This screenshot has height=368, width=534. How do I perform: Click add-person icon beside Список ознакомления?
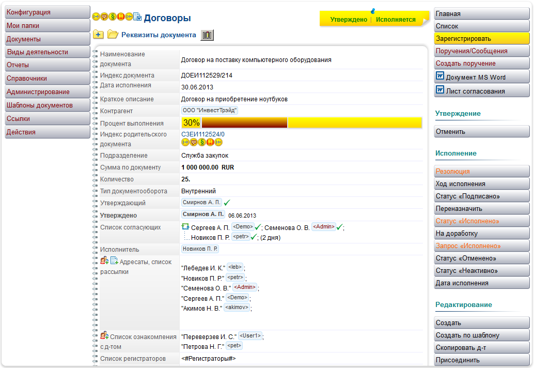click(x=104, y=335)
